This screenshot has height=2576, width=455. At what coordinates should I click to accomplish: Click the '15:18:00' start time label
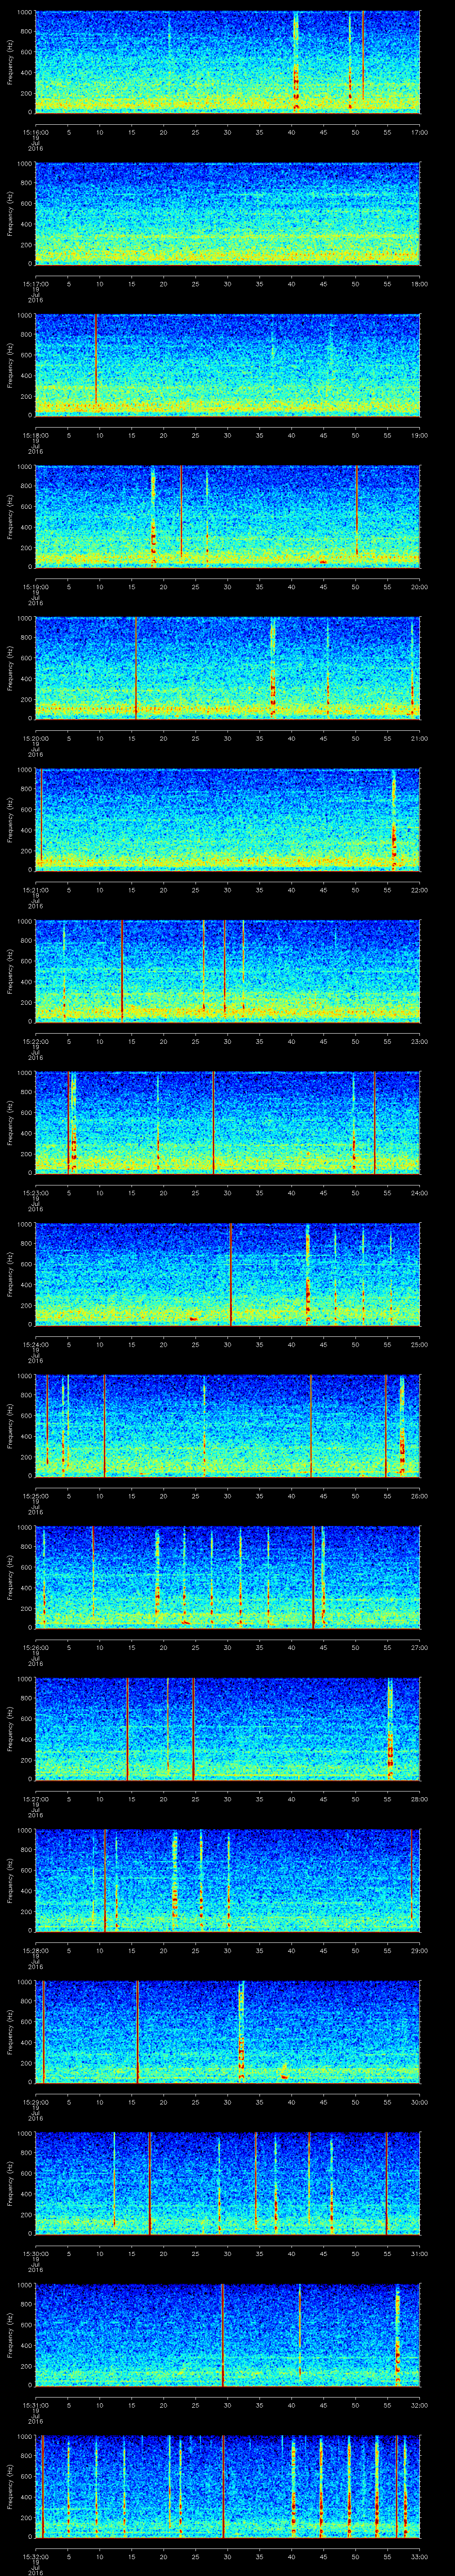click(35, 435)
